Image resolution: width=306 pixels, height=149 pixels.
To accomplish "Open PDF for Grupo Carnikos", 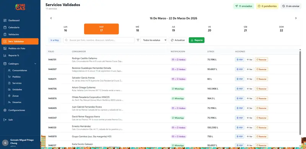I will tap(240, 136).
